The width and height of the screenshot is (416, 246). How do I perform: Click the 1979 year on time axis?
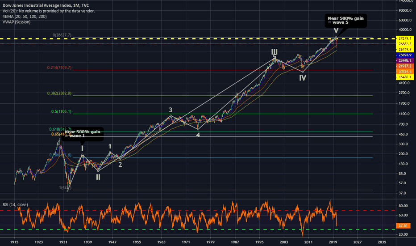(210, 242)
